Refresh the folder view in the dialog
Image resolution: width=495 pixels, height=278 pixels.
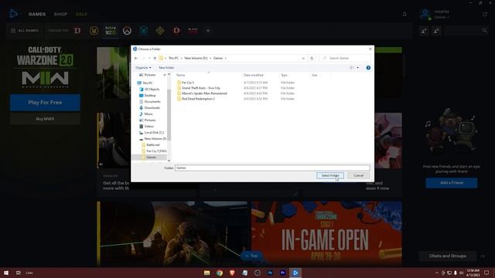[x=312, y=59]
